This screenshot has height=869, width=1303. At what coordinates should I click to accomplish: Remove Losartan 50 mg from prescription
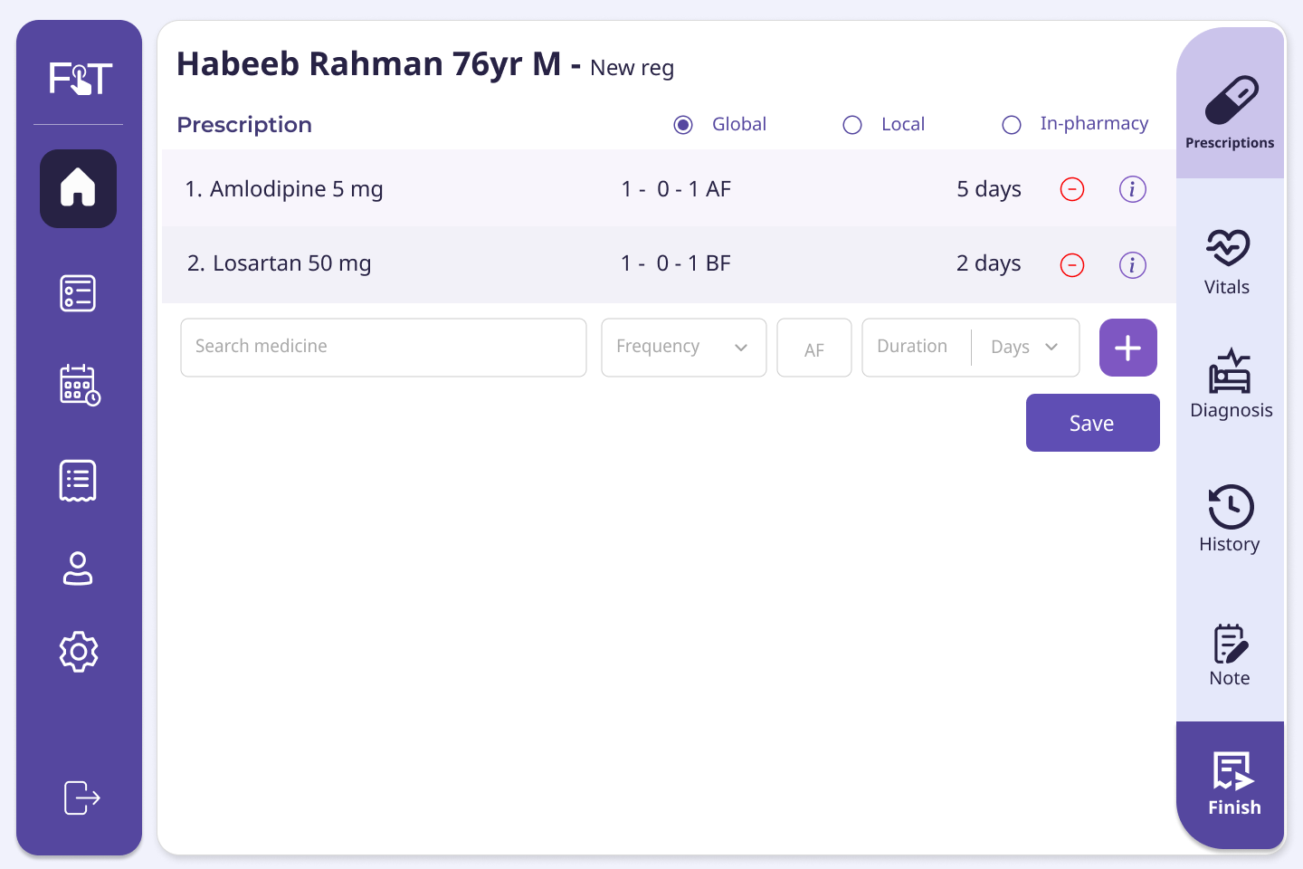pos(1072,264)
